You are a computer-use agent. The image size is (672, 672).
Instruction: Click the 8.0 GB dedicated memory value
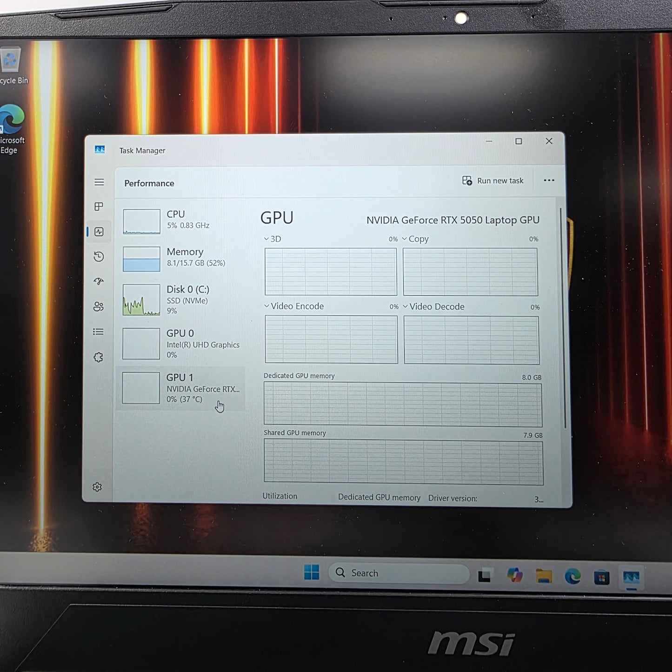[532, 378]
